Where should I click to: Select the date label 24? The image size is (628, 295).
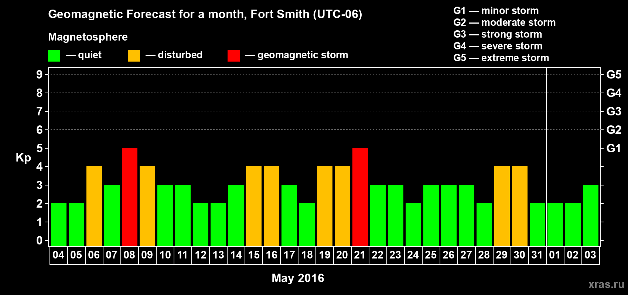(413, 255)
